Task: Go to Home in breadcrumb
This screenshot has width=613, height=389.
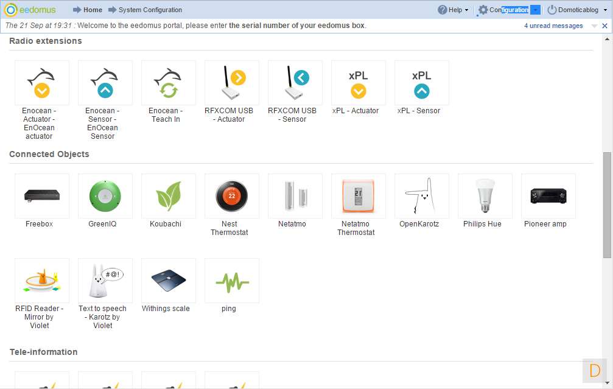Action: 88,10
